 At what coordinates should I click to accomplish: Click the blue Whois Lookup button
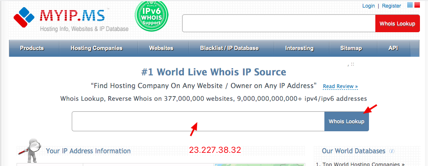[346, 122]
